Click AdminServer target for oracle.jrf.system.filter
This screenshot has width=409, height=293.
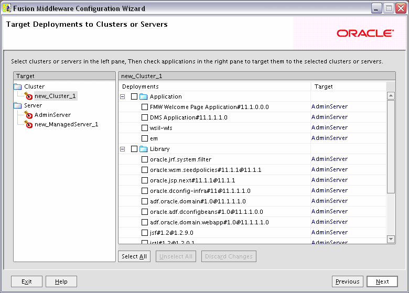[x=329, y=159]
